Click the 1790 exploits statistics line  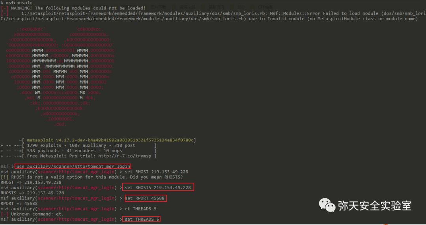81,145
